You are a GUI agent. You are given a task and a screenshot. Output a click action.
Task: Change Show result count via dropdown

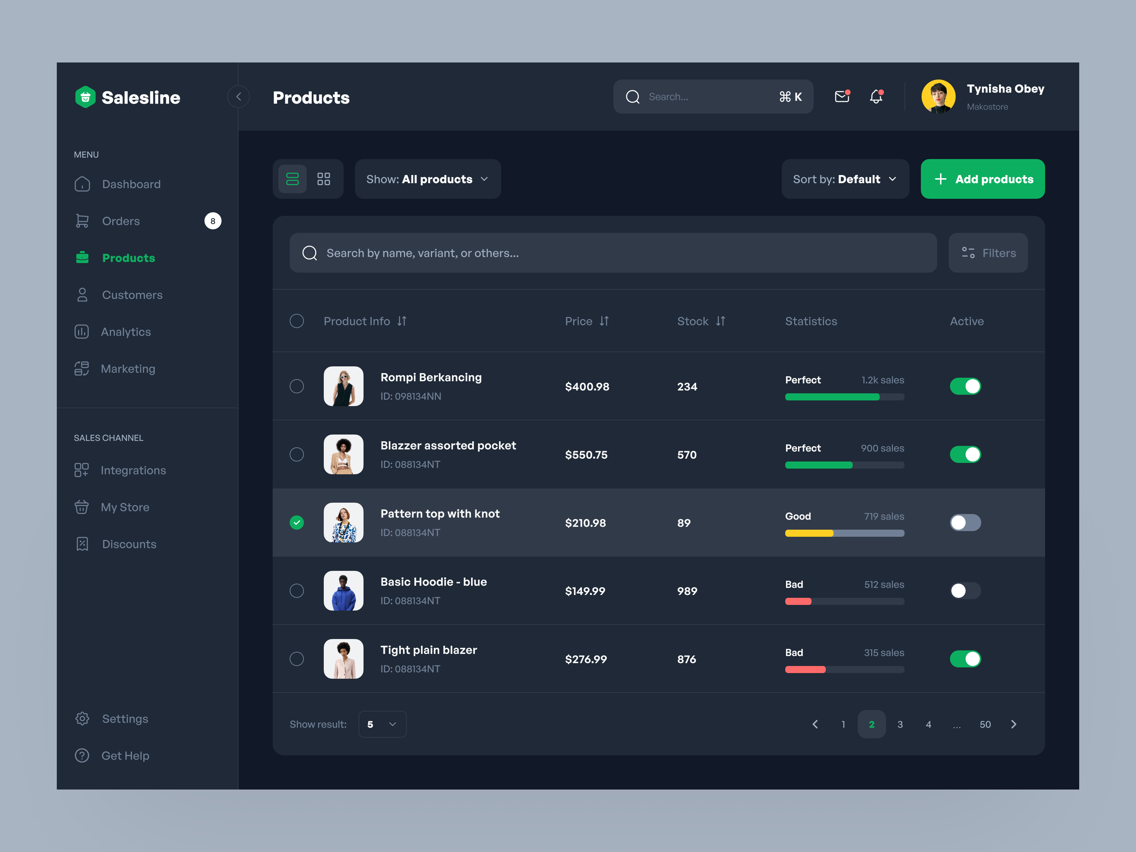tap(382, 724)
